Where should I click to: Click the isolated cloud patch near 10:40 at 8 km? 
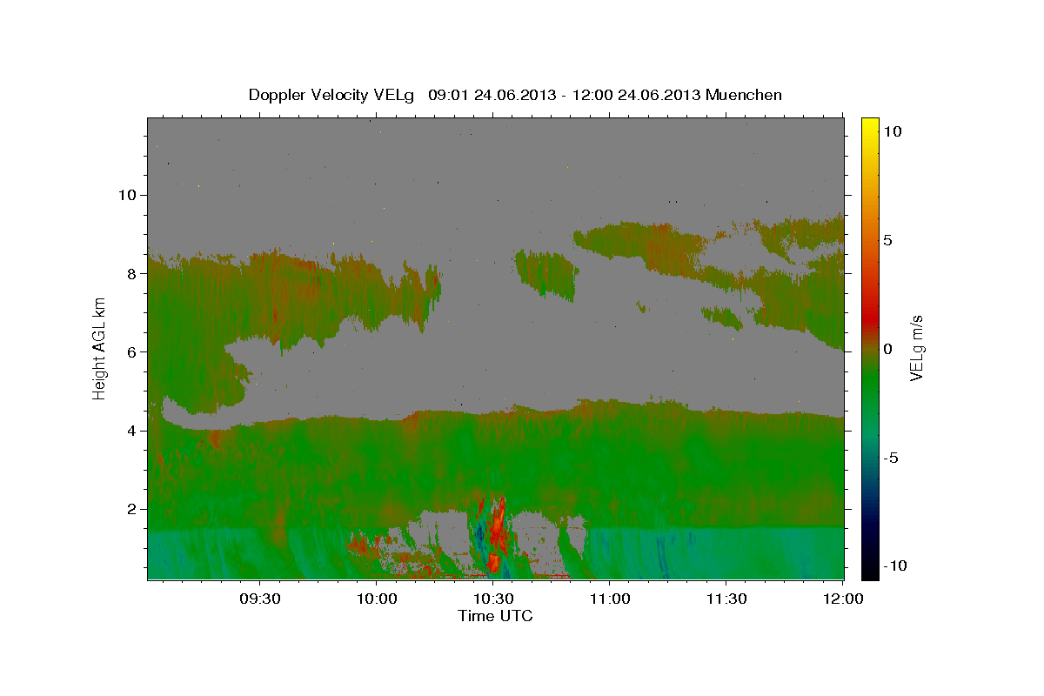point(545,275)
